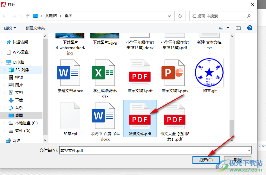Open the filename combo box dropdown

pos(248,150)
